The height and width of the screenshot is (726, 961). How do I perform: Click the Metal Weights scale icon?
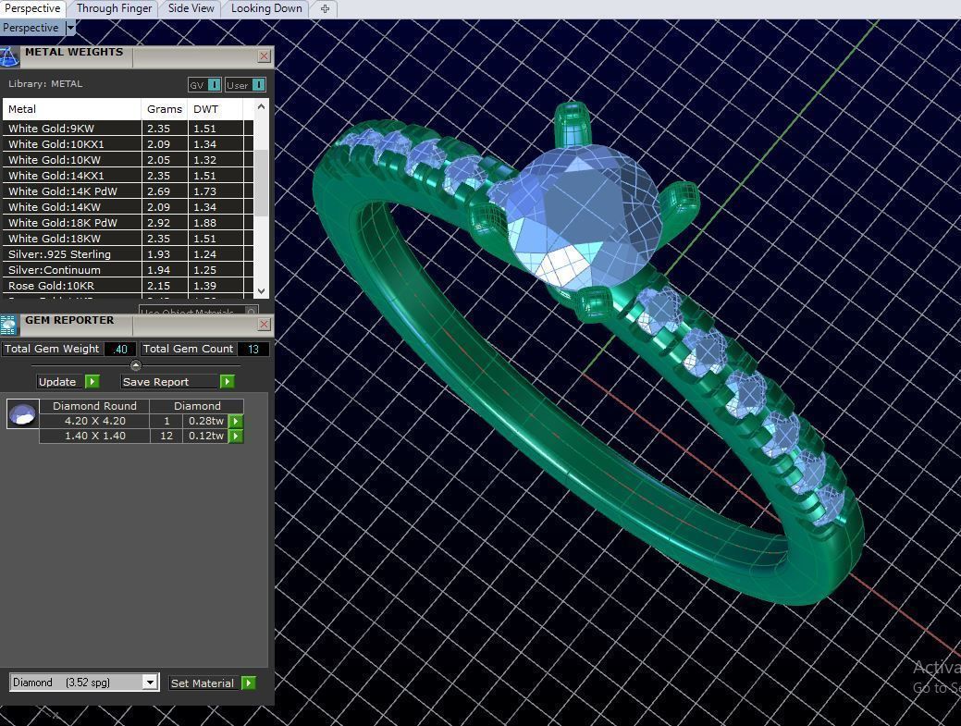point(9,57)
